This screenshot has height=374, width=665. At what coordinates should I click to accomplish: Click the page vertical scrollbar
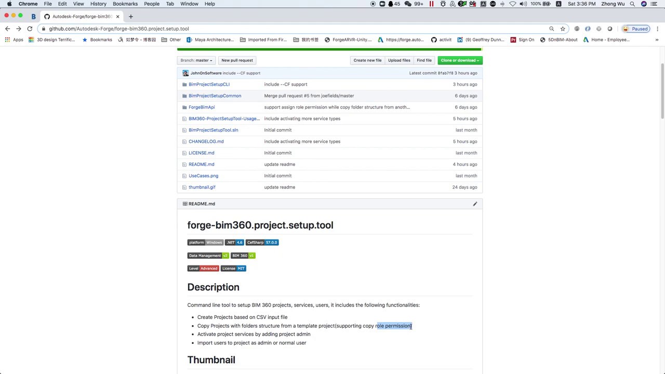click(662, 91)
